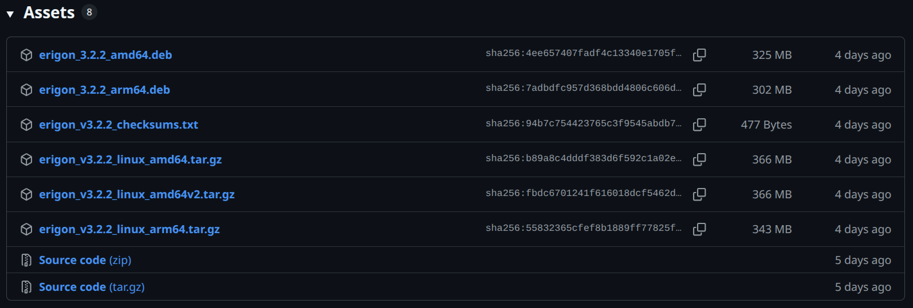913x308 pixels.
Task: Click package icon beside erigon_v3.2.2_checksums.txt
Action: point(26,125)
